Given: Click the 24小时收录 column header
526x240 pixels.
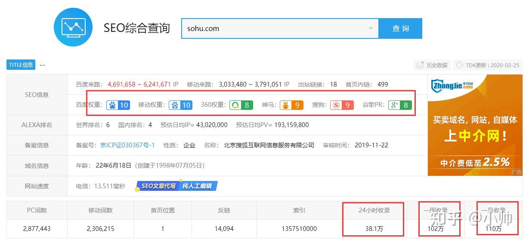Looking at the screenshot, I should click(374, 210).
